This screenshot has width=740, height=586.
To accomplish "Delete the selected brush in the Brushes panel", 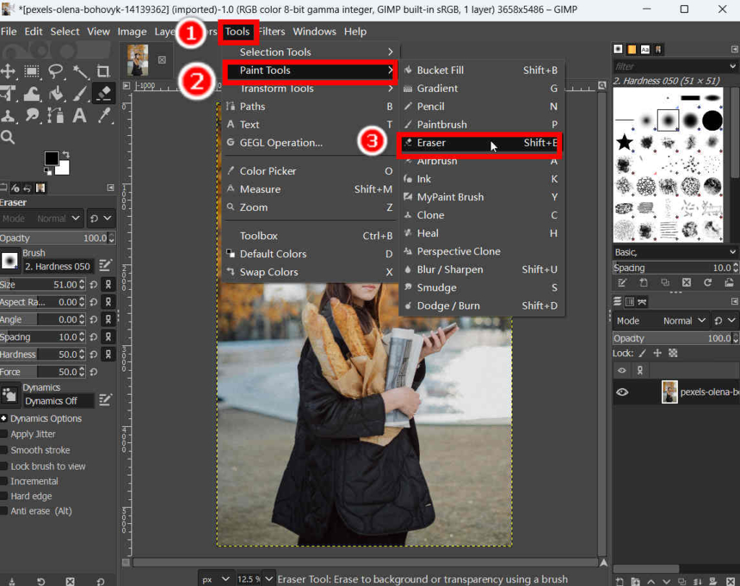I will (687, 283).
